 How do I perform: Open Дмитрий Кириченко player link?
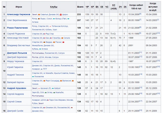pos(17,57)
